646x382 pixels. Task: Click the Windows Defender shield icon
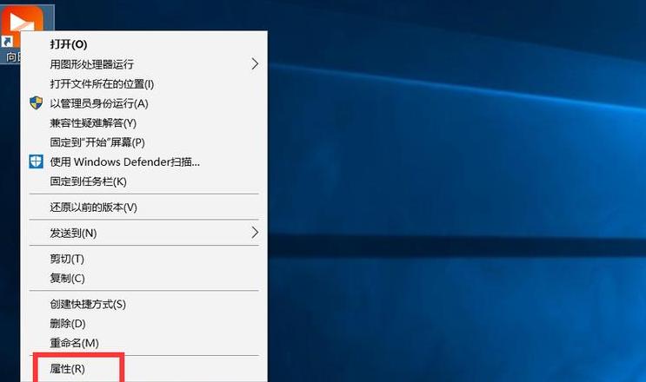37,161
